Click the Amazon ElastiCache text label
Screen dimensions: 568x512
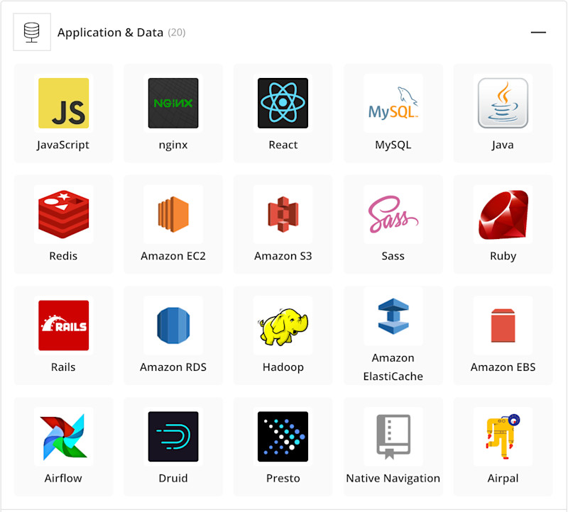coord(393,367)
